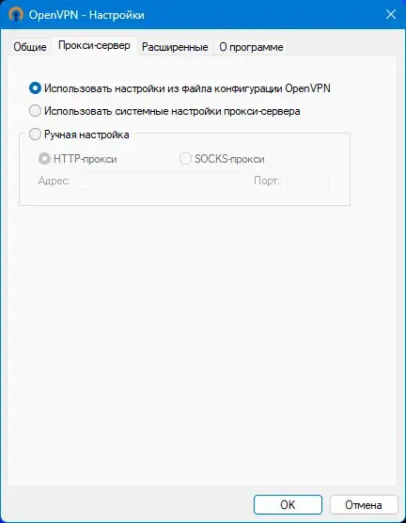Click the window title 'OpenVPN - Настройки'
406x523 pixels.
pos(86,15)
